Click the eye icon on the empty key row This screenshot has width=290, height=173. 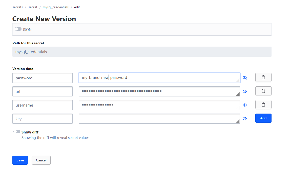(245, 119)
